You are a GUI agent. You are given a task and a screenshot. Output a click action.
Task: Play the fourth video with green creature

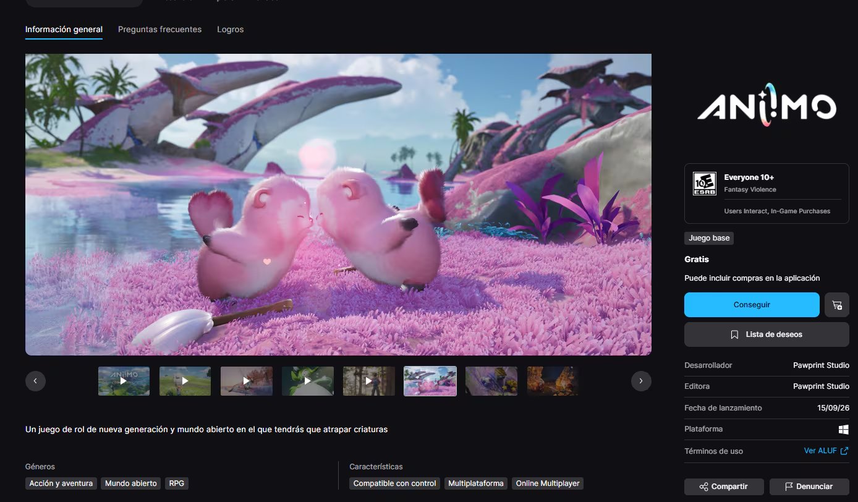(x=308, y=381)
